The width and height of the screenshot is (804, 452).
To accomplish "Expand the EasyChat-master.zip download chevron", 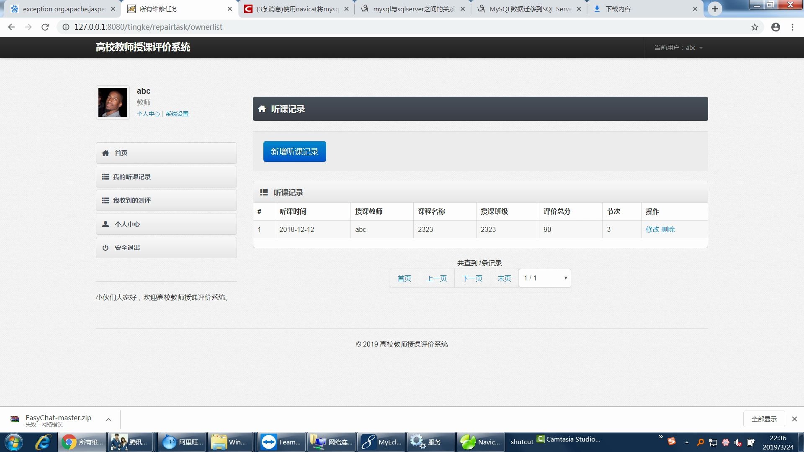I will click(x=108, y=419).
